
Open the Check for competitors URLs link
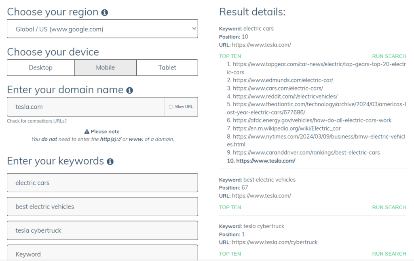click(36, 121)
